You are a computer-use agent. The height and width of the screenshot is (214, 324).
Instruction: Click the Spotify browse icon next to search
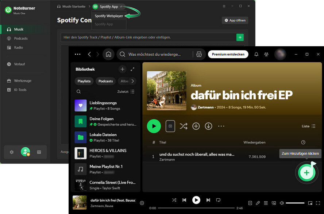coord(199,54)
